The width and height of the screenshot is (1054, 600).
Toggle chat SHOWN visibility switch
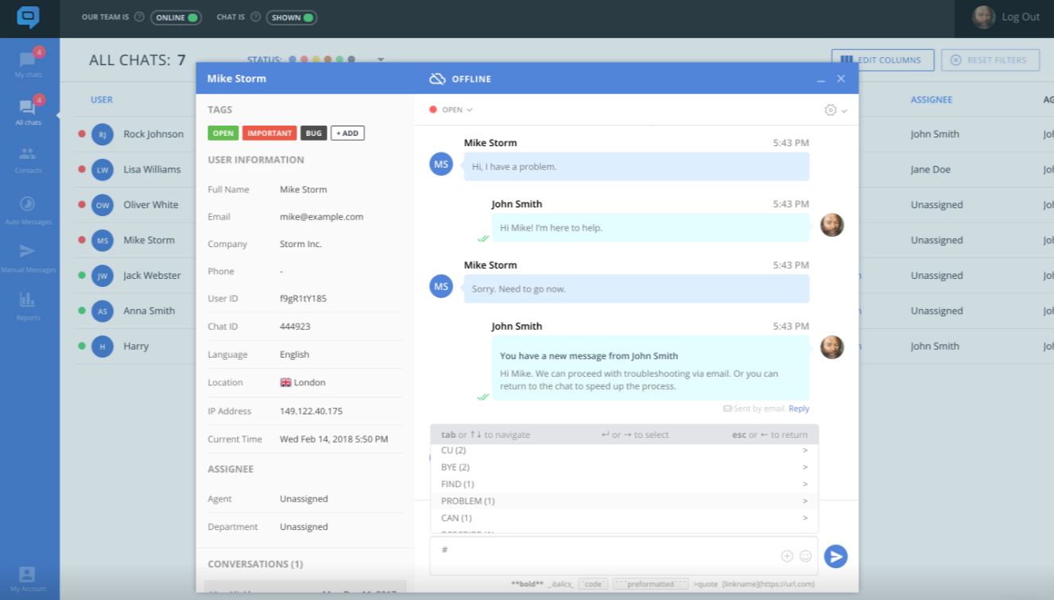(x=291, y=17)
